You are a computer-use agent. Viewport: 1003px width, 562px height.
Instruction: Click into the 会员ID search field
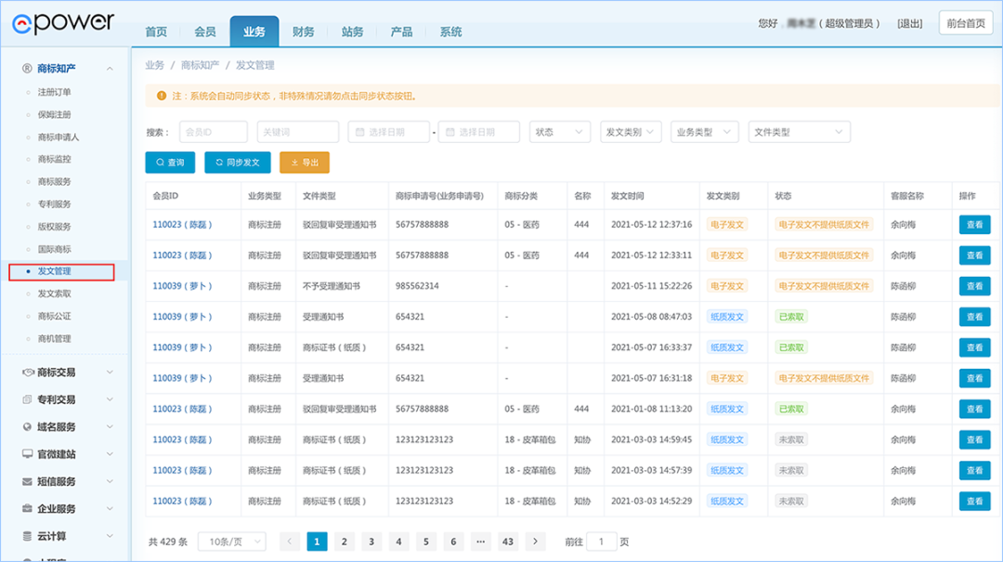(213, 132)
